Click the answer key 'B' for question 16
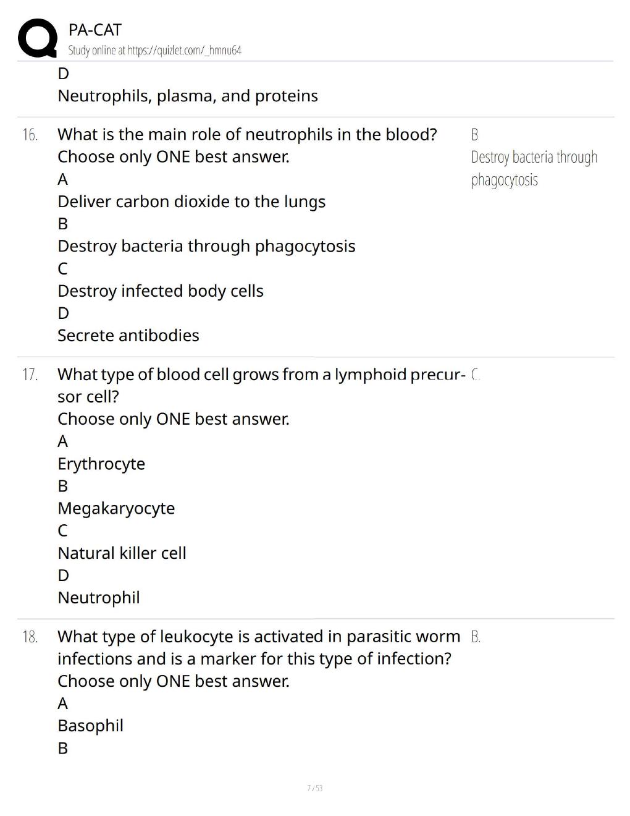This screenshot has width=630, height=816. click(474, 135)
